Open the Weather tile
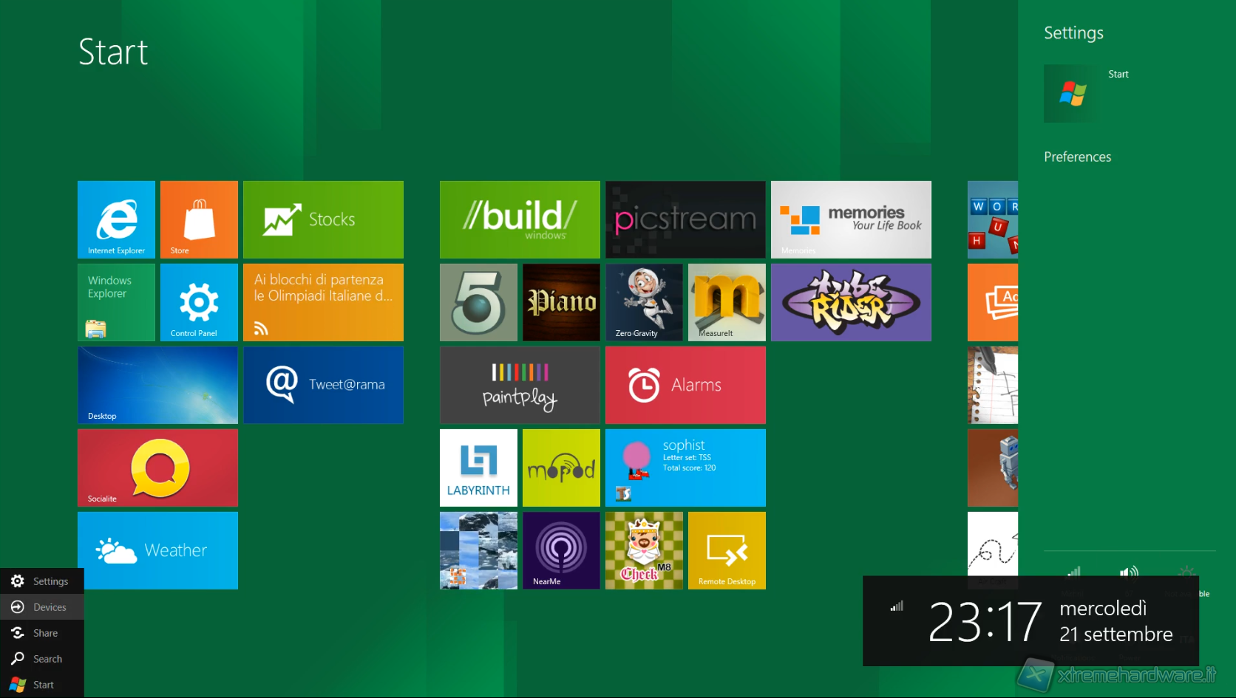Viewport: 1236px width, 698px height. [x=157, y=550]
